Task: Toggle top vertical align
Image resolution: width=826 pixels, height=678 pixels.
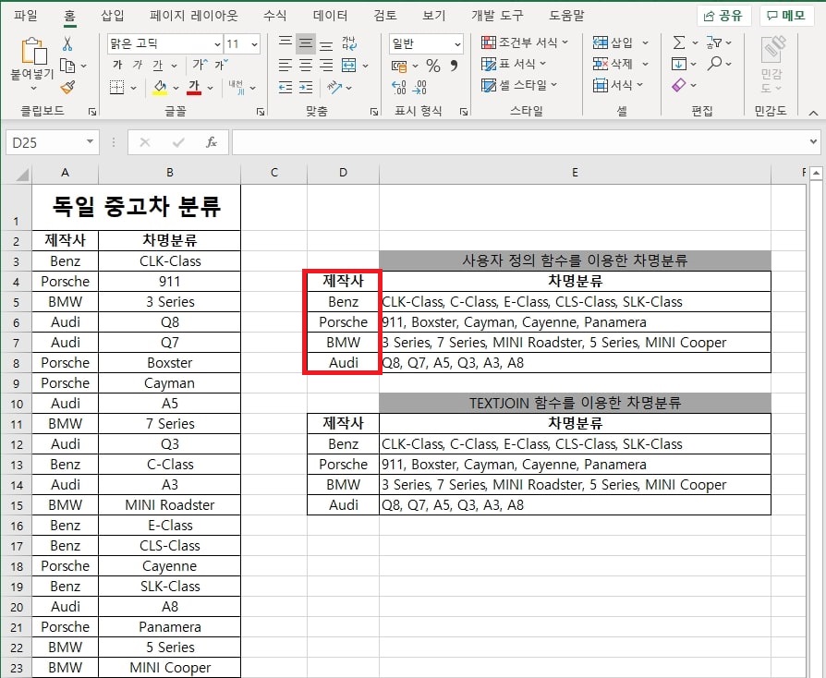Action: coord(285,42)
